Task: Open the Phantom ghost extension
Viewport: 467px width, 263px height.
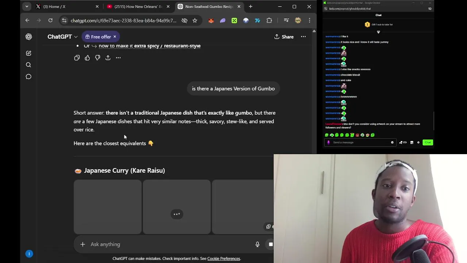Action: [x=223, y=21]
